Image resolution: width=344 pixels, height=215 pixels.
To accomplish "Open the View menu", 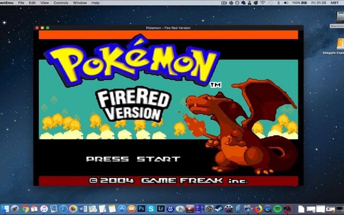I will point(45,3).
